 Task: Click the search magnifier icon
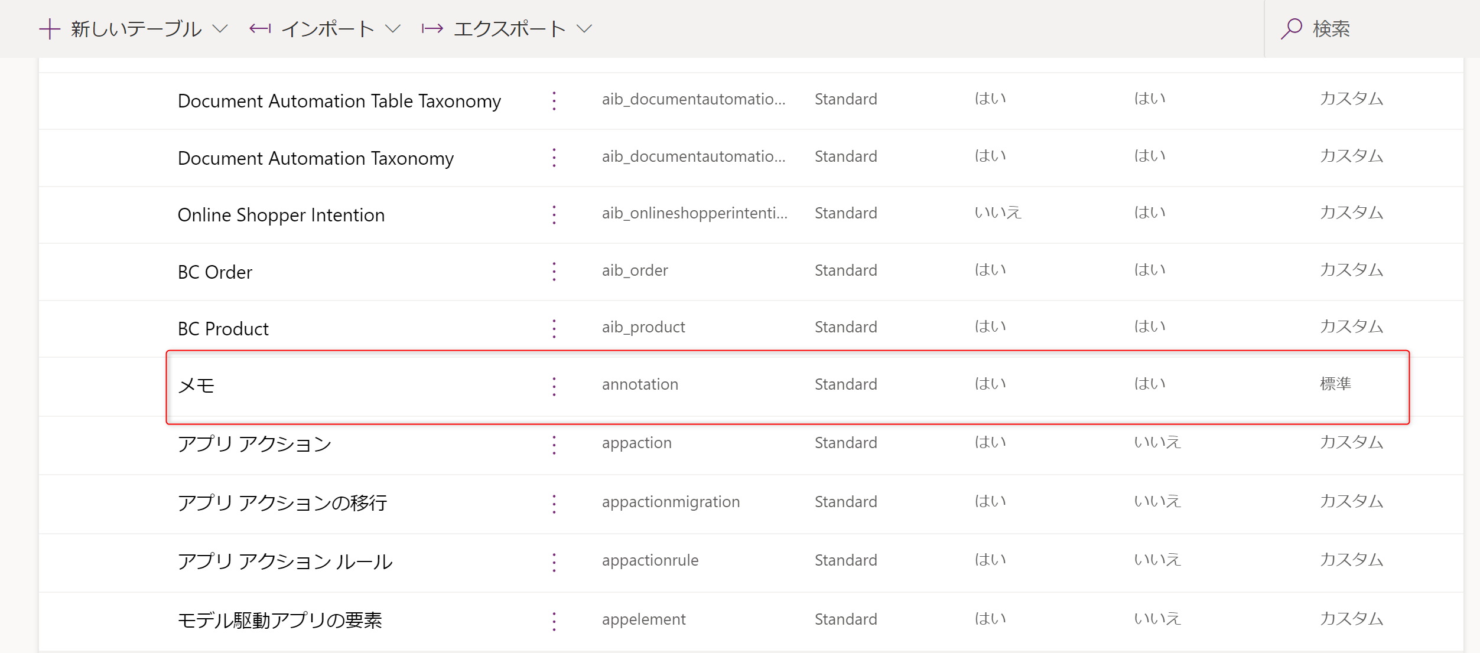(1292, 28)
